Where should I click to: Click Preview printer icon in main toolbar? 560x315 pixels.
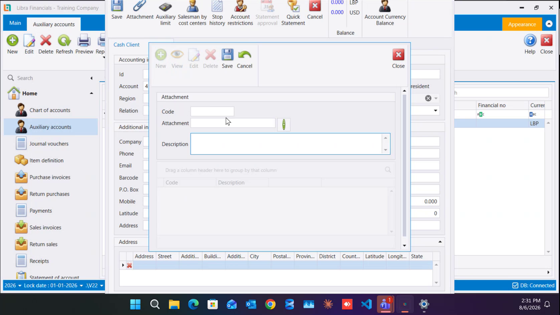[x=84, y=44]
